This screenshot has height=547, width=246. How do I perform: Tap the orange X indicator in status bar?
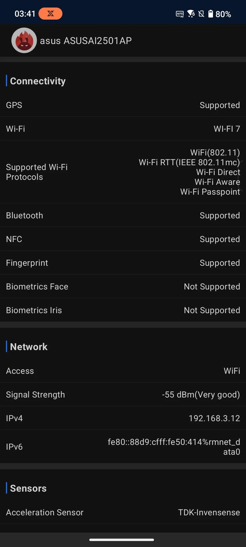(50, 14)
